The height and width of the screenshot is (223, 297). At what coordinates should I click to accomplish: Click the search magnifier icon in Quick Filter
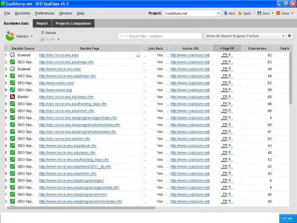(122, 36)
